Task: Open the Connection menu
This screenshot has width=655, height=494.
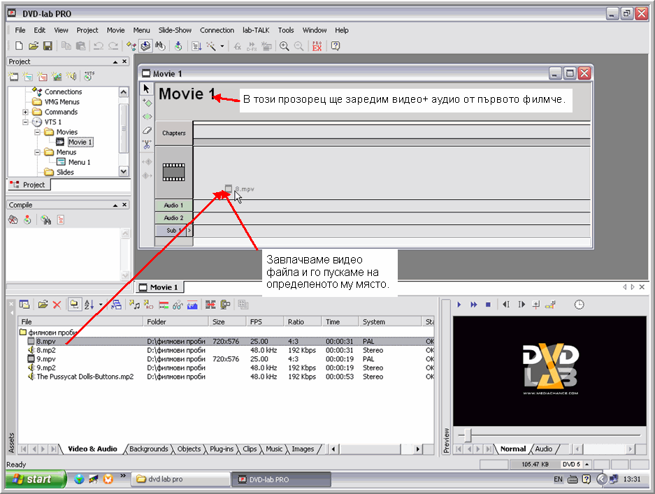Action: 217,30
